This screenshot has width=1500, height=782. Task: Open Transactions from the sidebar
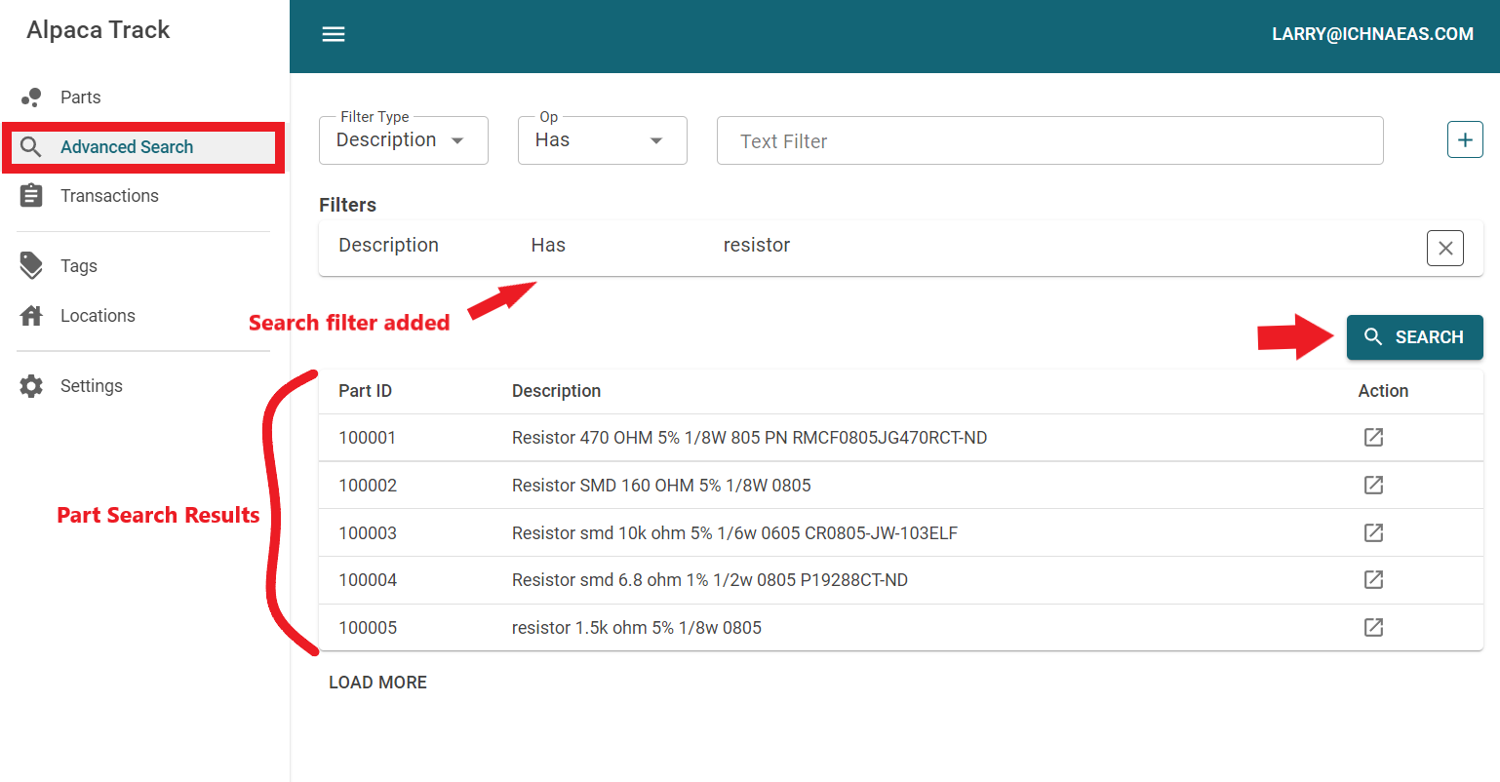point(109,196)
